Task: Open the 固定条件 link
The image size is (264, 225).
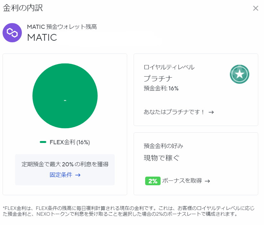Action: 61,175
